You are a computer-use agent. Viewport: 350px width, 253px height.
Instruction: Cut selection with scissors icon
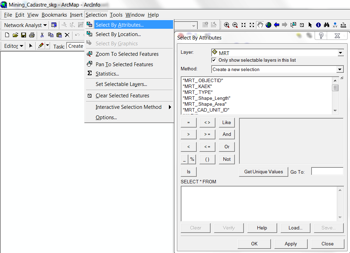coord(42,35)
